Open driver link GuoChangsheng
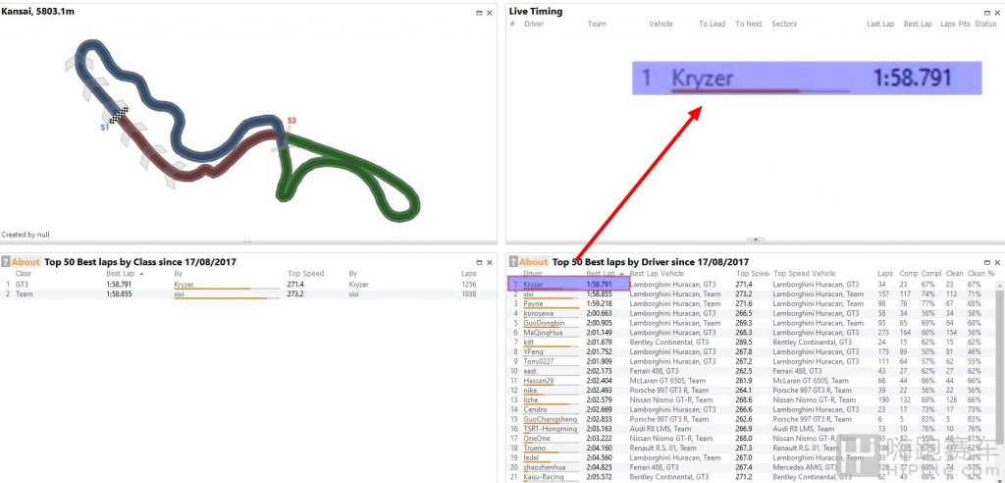The height and width of the screenshot is (483, 1005). (x=550, y=419)
